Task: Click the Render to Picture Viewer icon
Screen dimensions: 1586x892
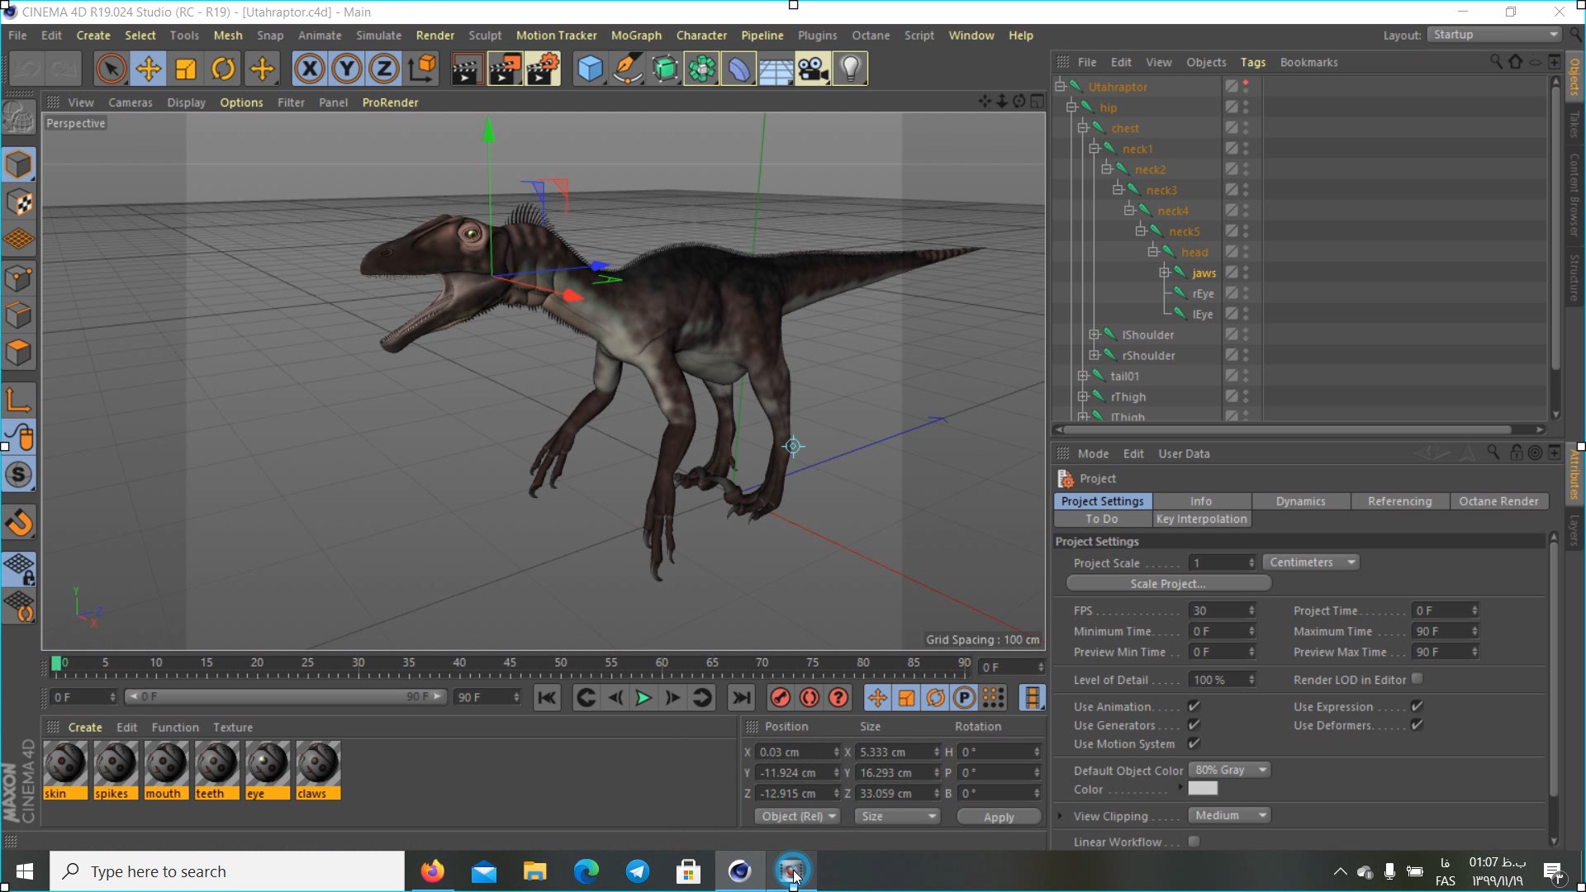Action: [x=503, y=69]
